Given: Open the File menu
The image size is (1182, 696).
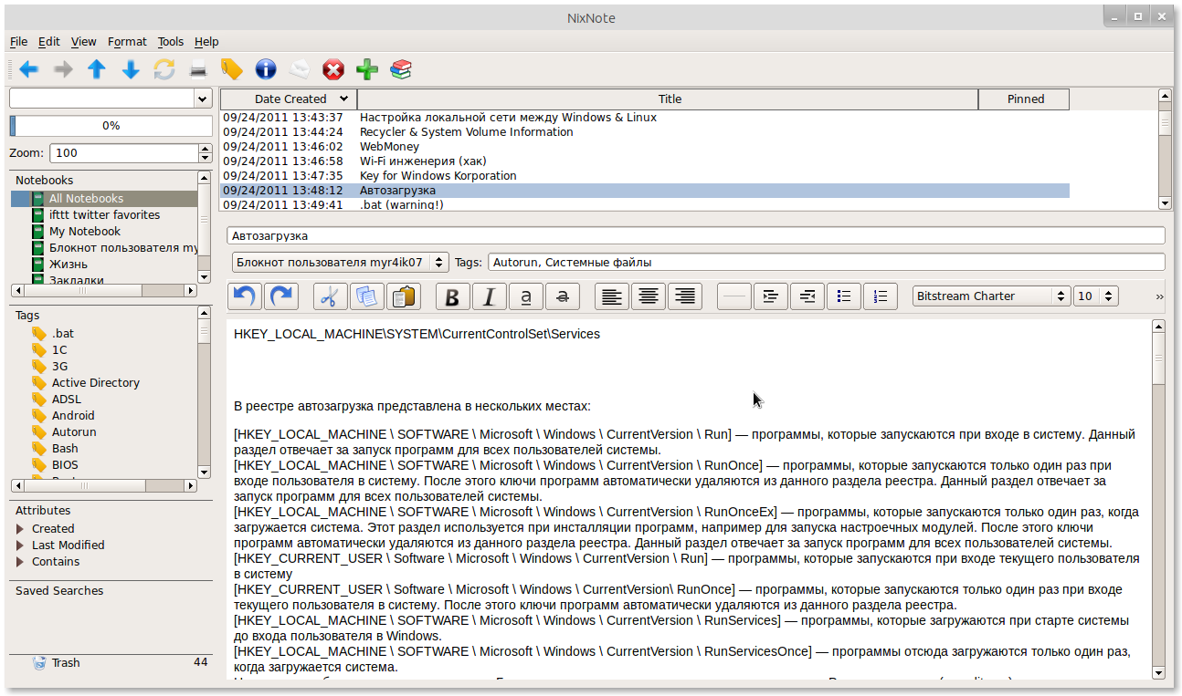Looking at the screenshot, I should pyautogui.click(x=18, y=41).
